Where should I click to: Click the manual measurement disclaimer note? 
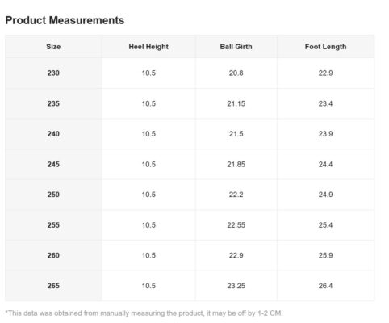(144, 313)
